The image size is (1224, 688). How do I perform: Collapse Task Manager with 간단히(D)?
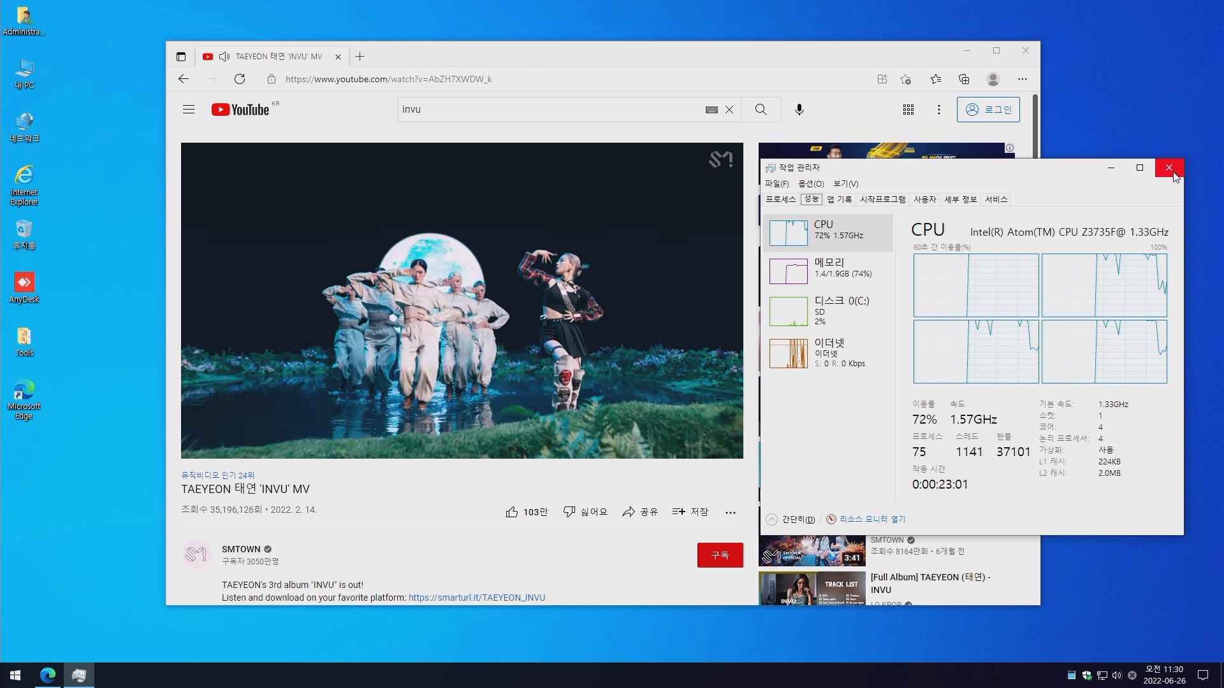[x=790, y=520]
